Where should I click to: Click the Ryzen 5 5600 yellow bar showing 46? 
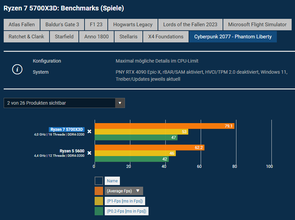point(135,153)
